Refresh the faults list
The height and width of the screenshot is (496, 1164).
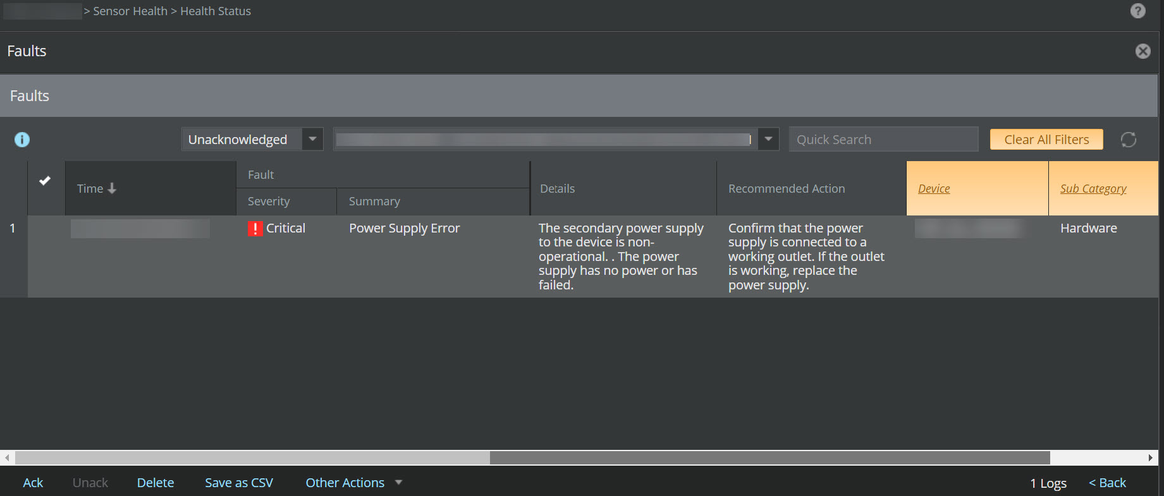click(1129, 140)
